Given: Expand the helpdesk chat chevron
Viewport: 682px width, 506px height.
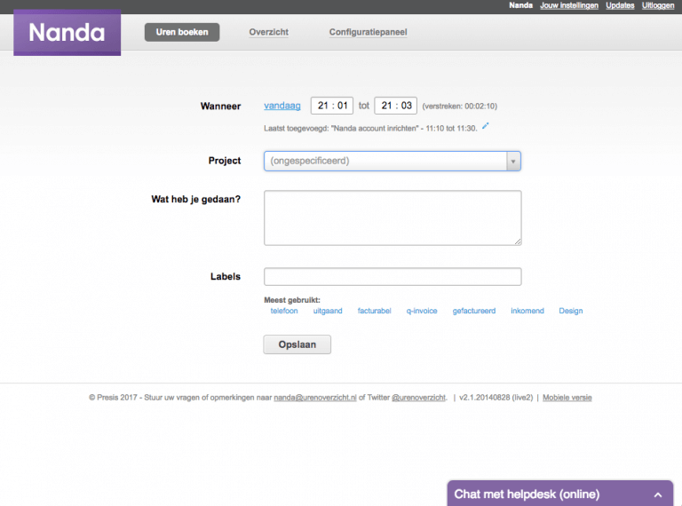Looking at the screenshot, I should [658, 494].
